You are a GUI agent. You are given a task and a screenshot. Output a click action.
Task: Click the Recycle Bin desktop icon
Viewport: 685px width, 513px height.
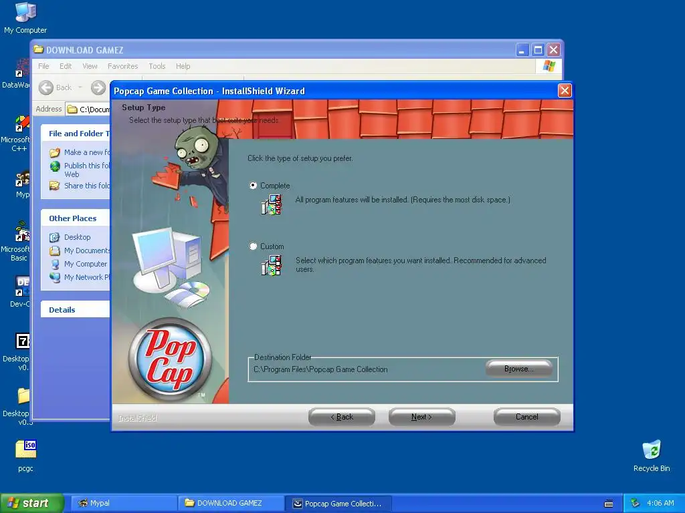tap(652, 450)
